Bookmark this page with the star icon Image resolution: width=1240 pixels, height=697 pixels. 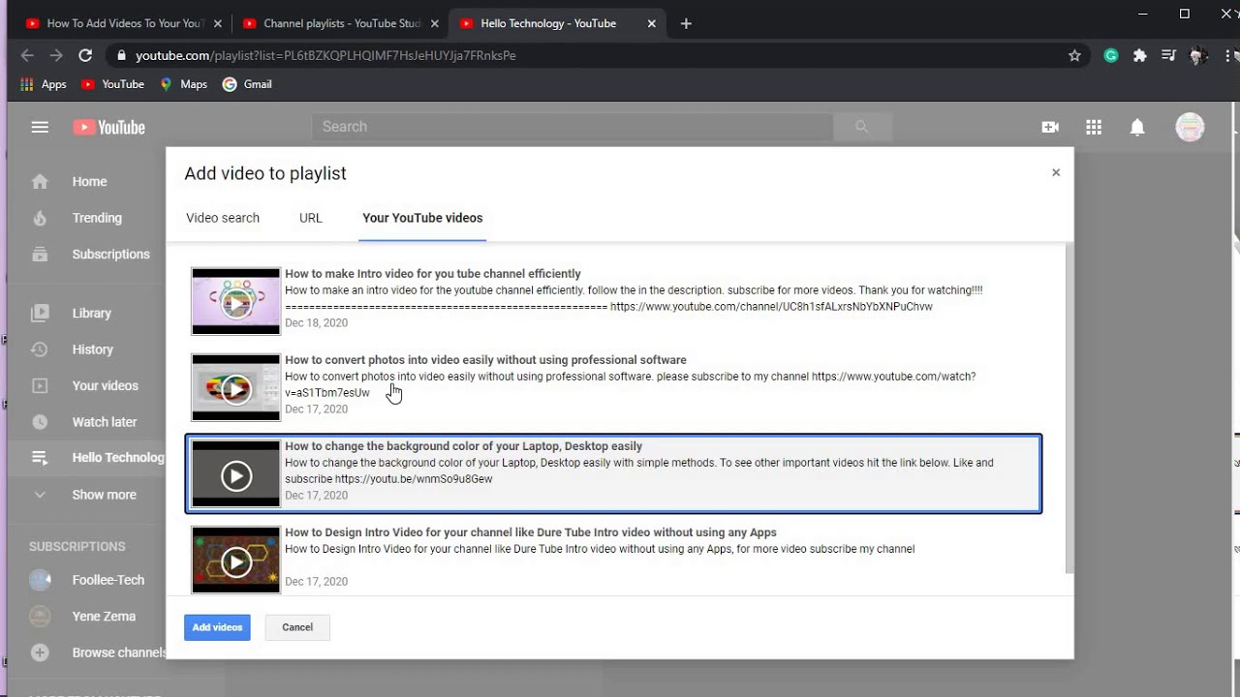coord(1074,56)
